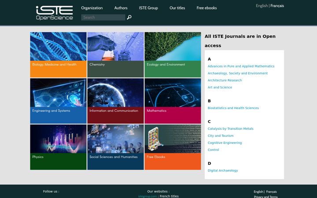Open Privacy and Terms footer link
Viewport: 317px width, 198px height.
pos(265,197)
